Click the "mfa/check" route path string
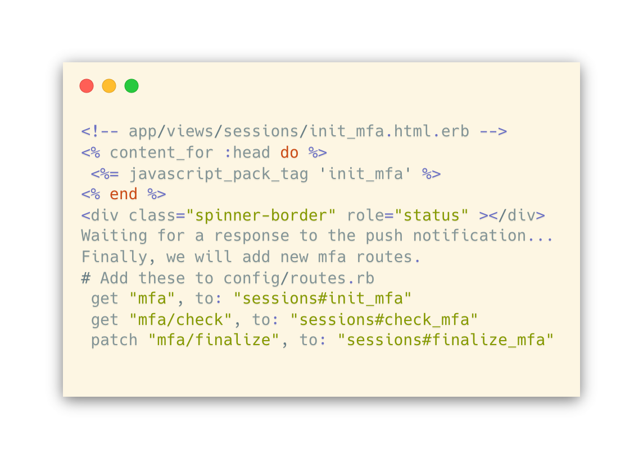Viewport: 643px width, 459px height. 180,319
